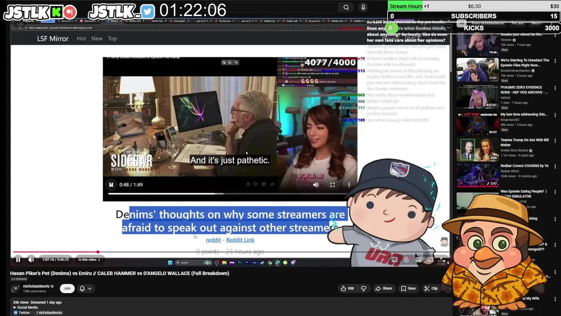The width and height of the screenshot is (561, 316).
Task: Open the 'reddit' link under the clip
Action: coord(213,240)
